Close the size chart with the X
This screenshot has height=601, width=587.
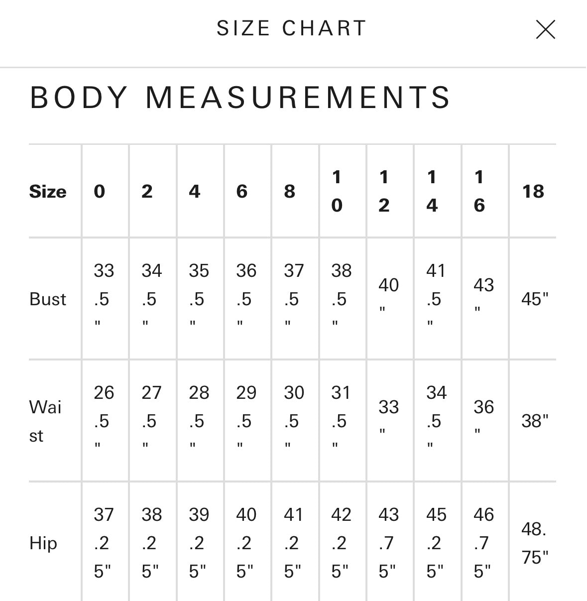click(545, 29)
